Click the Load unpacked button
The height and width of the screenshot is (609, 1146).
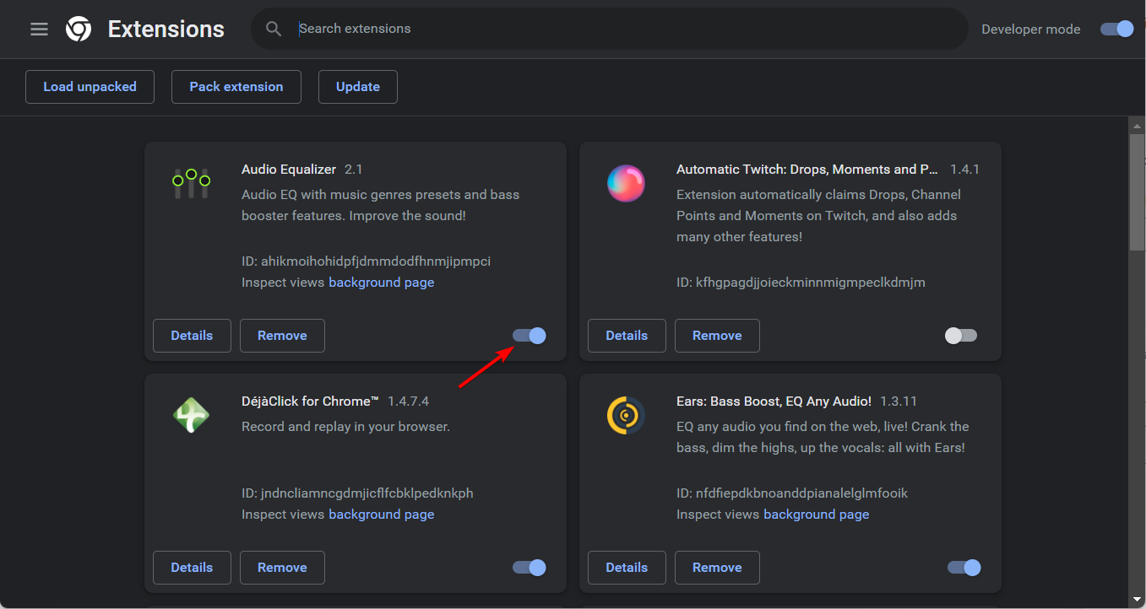(x=90, y=87)
